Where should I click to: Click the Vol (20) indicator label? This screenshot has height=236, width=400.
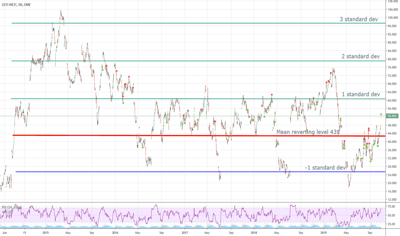click(8, 212)
